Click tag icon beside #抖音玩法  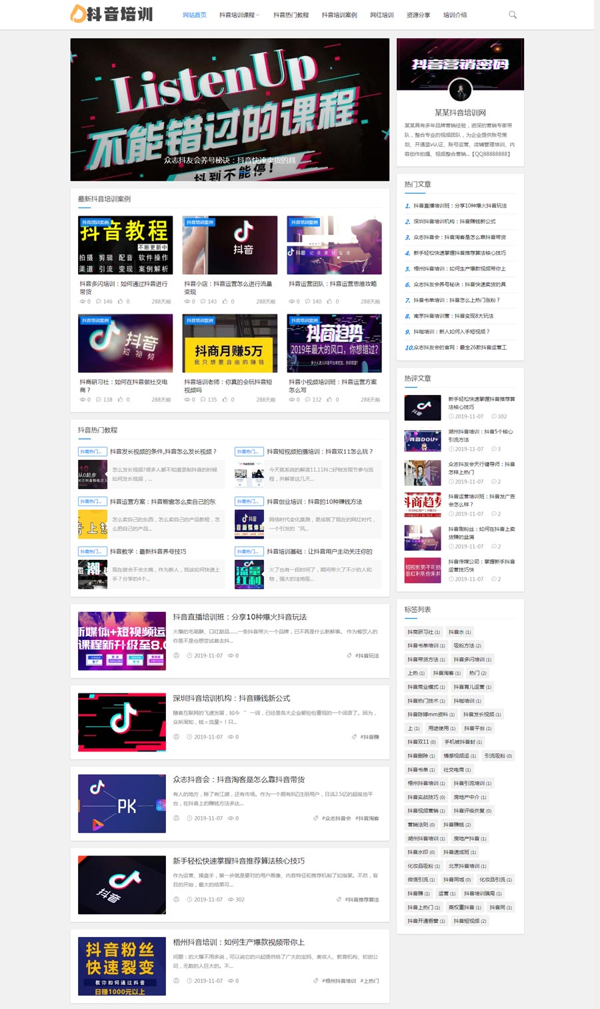pos(349,655)
